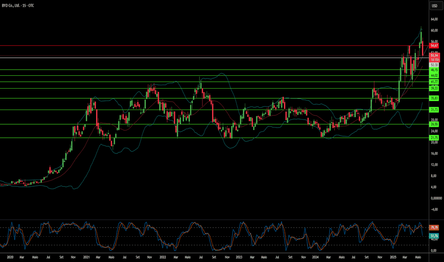Viewport: 444px width, 262px height.
Task: Select the green 44,02 price tag
Action: 434,76
